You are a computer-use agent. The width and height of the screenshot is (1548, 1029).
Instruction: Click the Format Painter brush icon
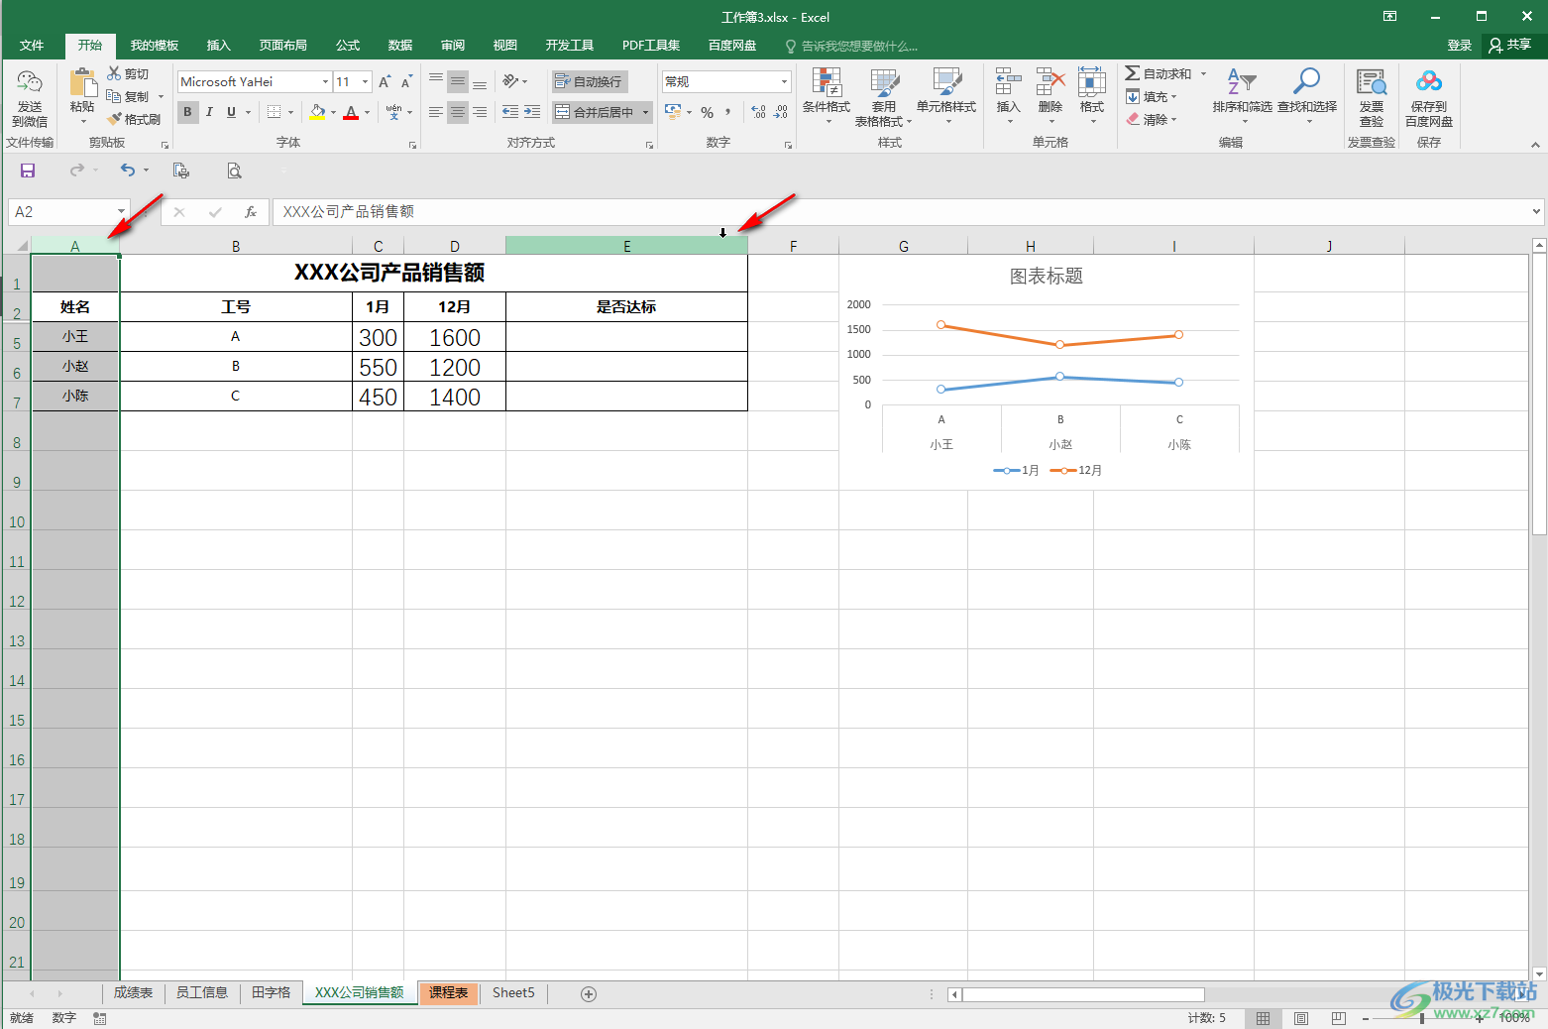[x=116, y=119]
